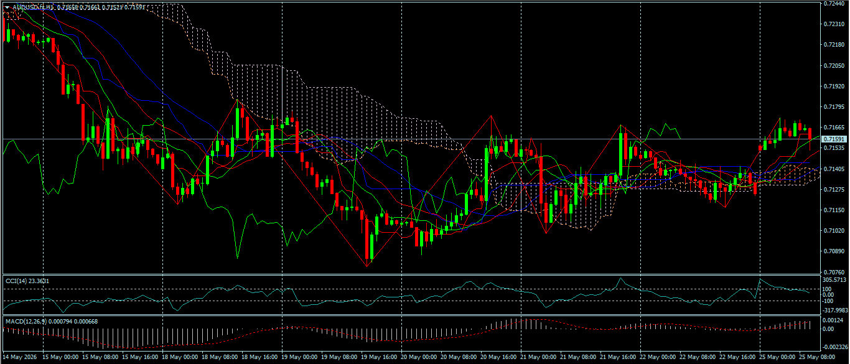This screenshot has width=850, height=364.
Task: Click the 0.71150 price scale value
Action: [x=833, y=210]
